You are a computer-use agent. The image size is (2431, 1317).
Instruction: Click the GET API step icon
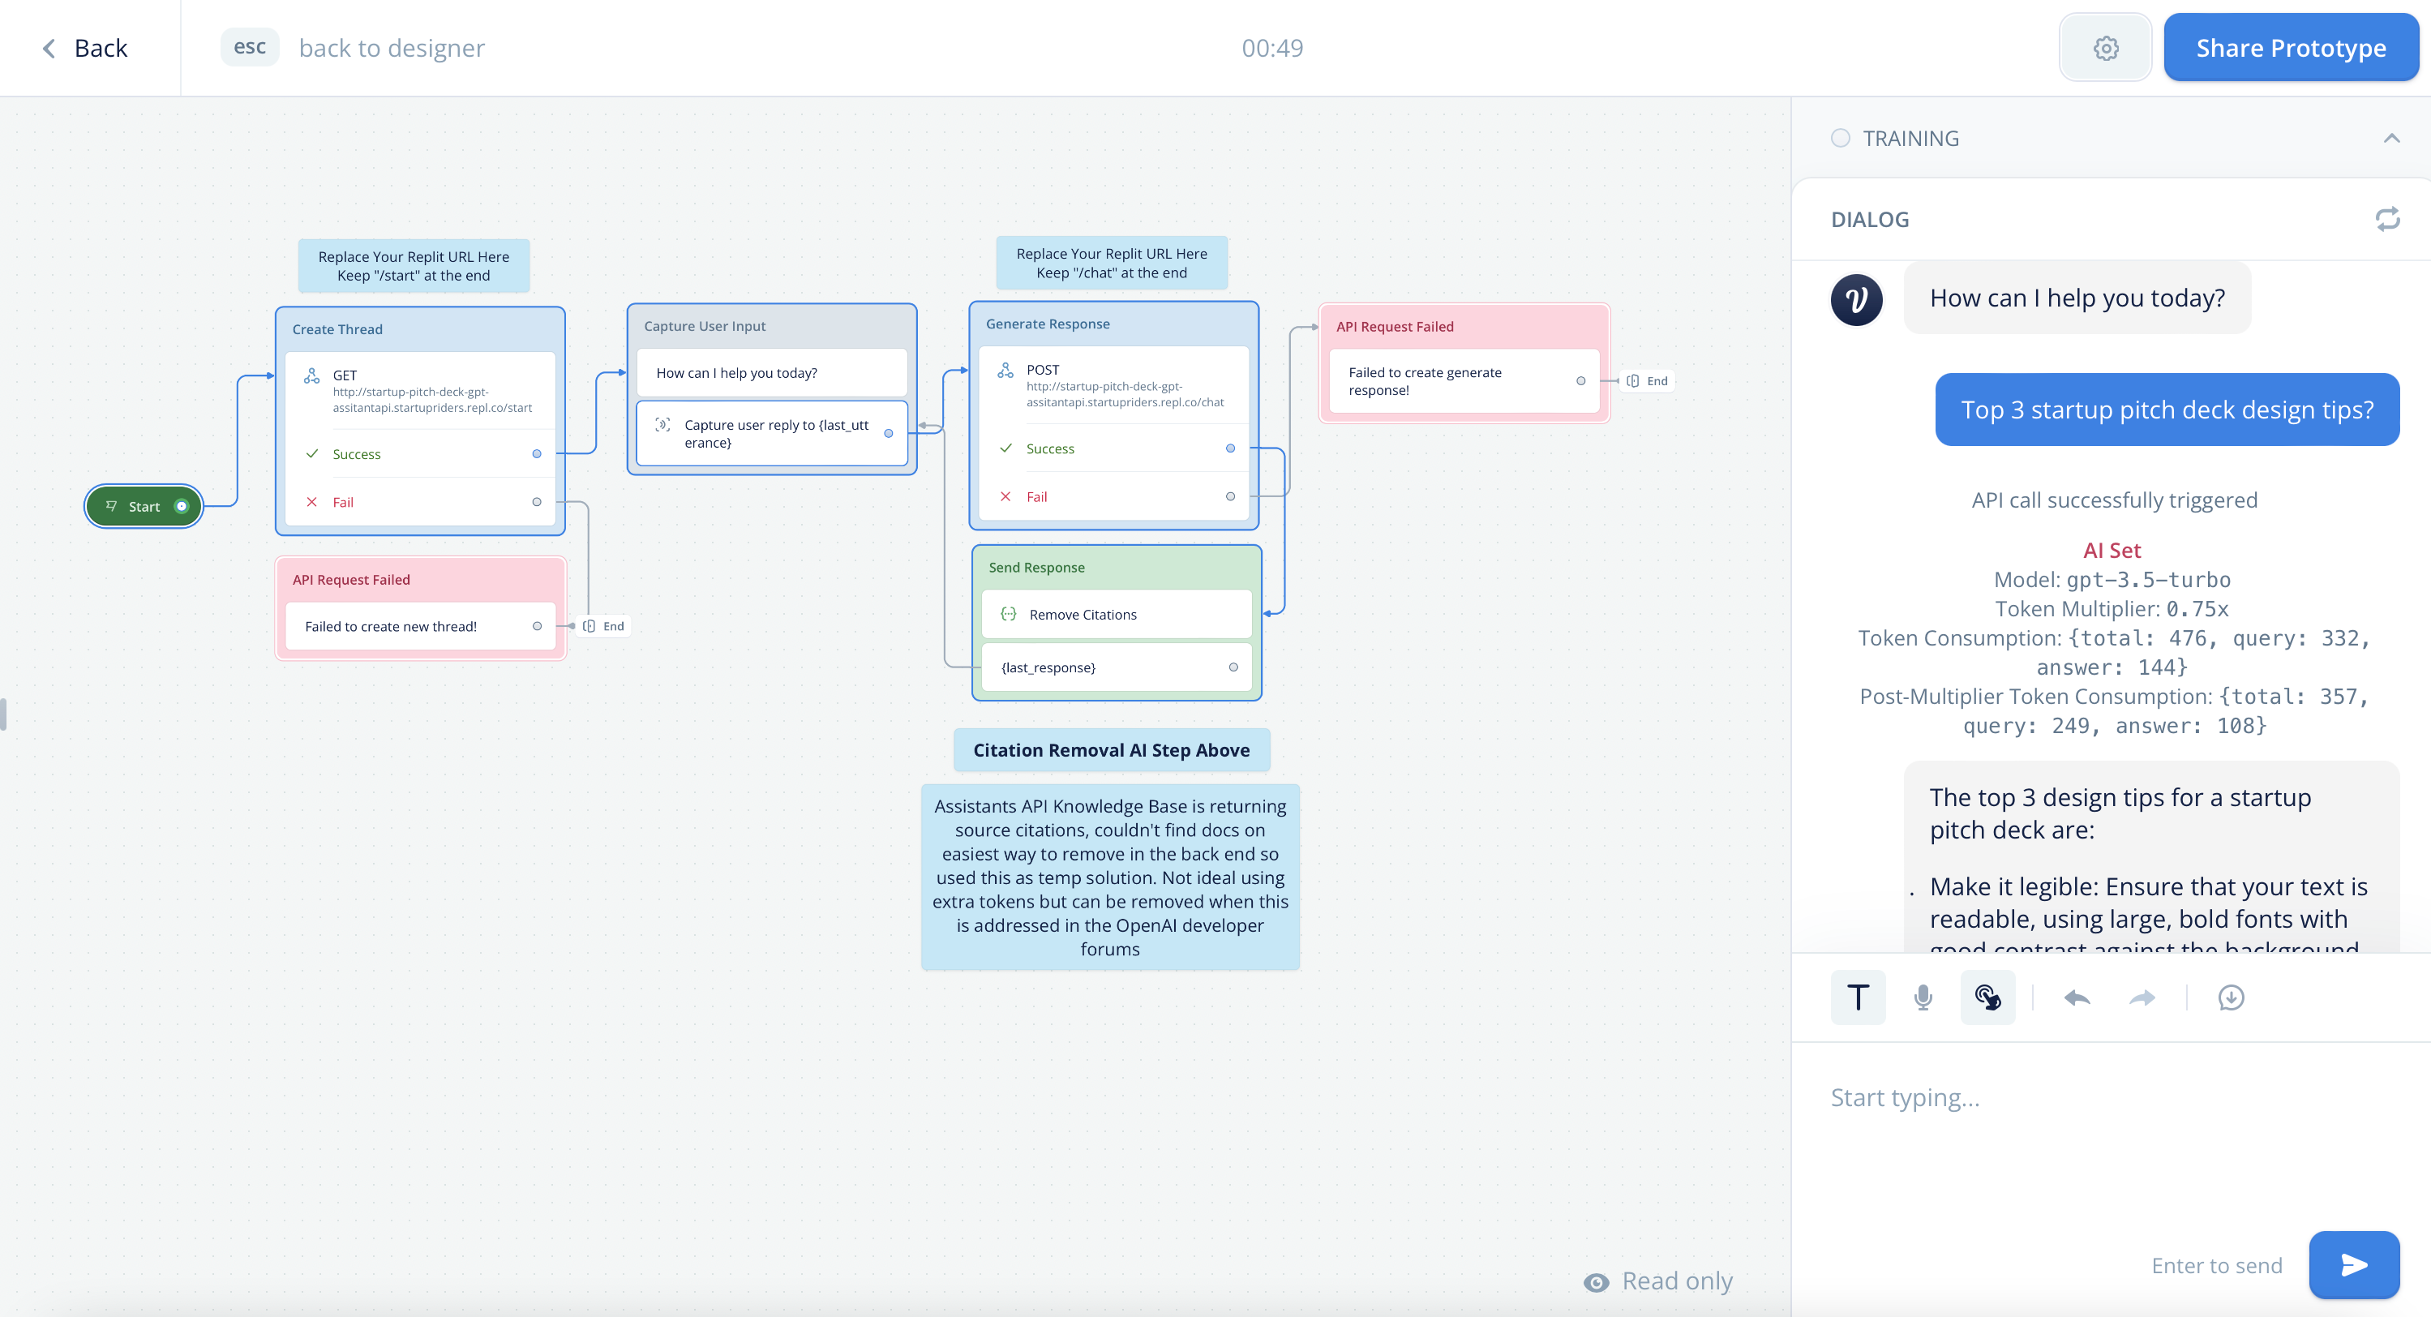click(x=311, y=375)
